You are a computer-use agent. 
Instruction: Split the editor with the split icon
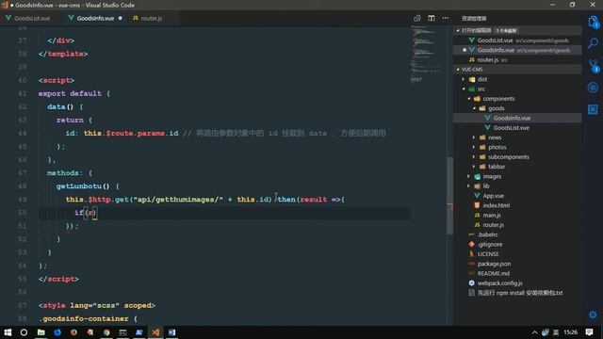point(432,18)
